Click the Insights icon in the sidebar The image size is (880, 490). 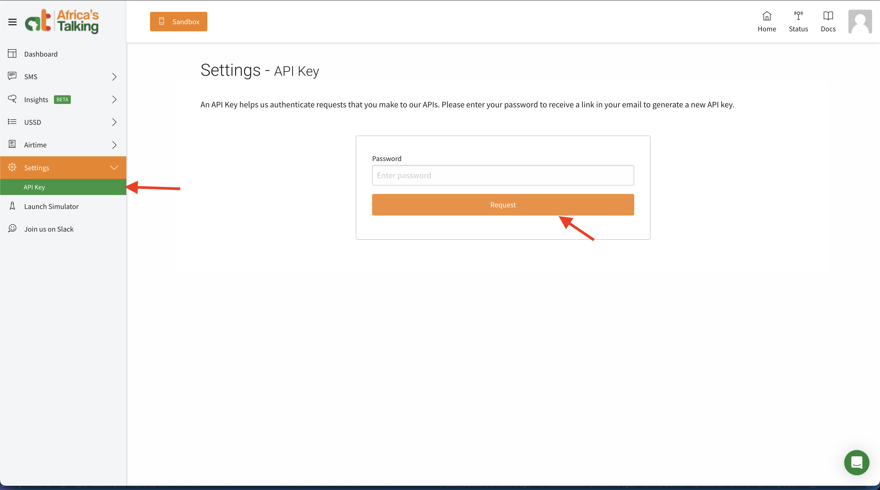point(12,99)
